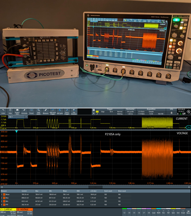
Task: Open the Acquisition settings panel
Action: [x=151, y=111]
